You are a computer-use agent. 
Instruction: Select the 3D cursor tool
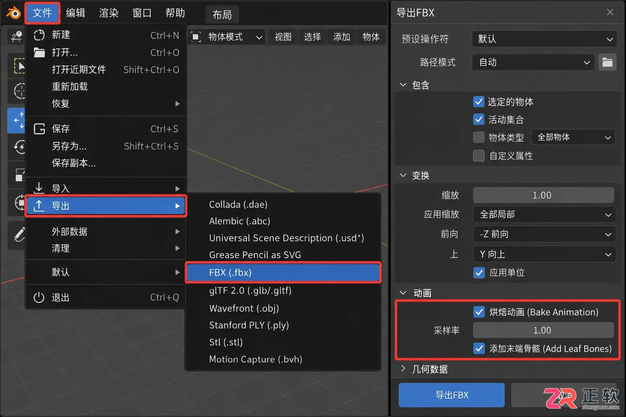click(x=17, y=91)
